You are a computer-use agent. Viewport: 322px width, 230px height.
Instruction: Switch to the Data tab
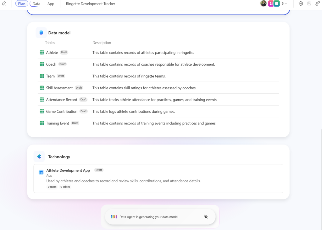pos(36,4)
